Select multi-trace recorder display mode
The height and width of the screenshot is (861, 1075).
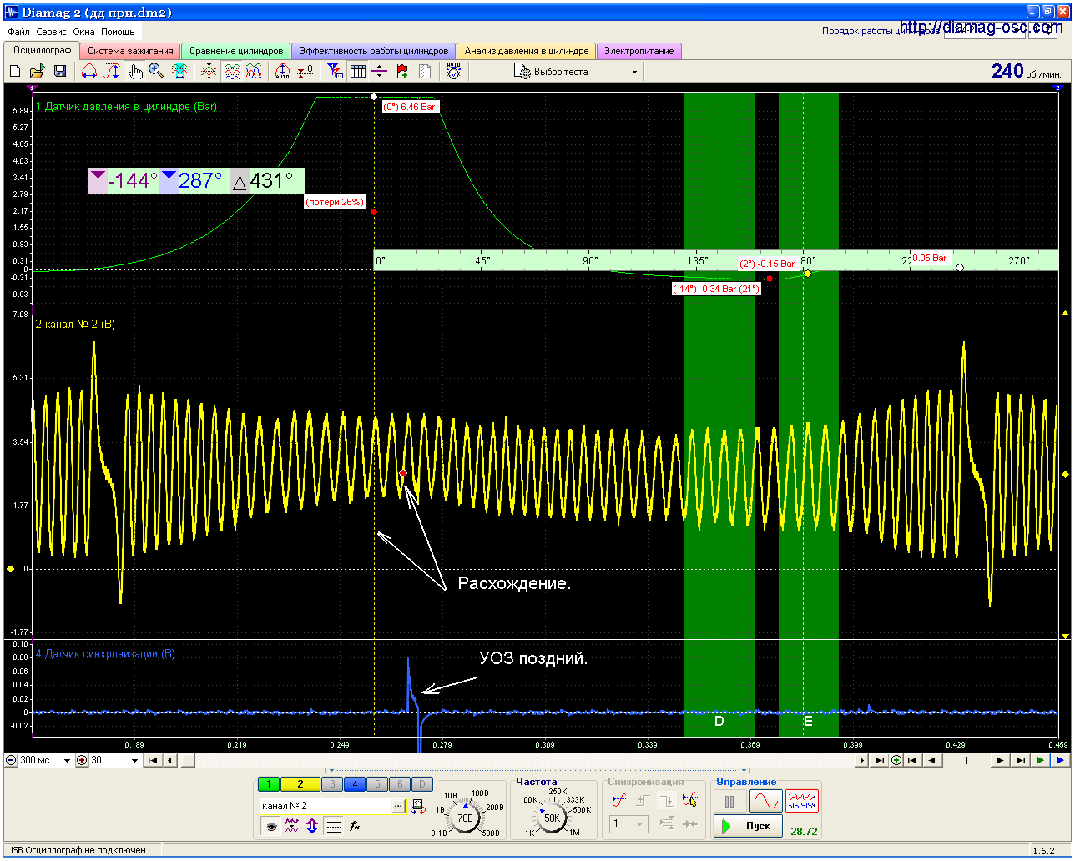pos(802,802)
